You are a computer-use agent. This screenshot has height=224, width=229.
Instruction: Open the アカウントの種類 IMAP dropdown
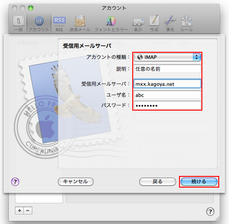[x=167, y=57]
